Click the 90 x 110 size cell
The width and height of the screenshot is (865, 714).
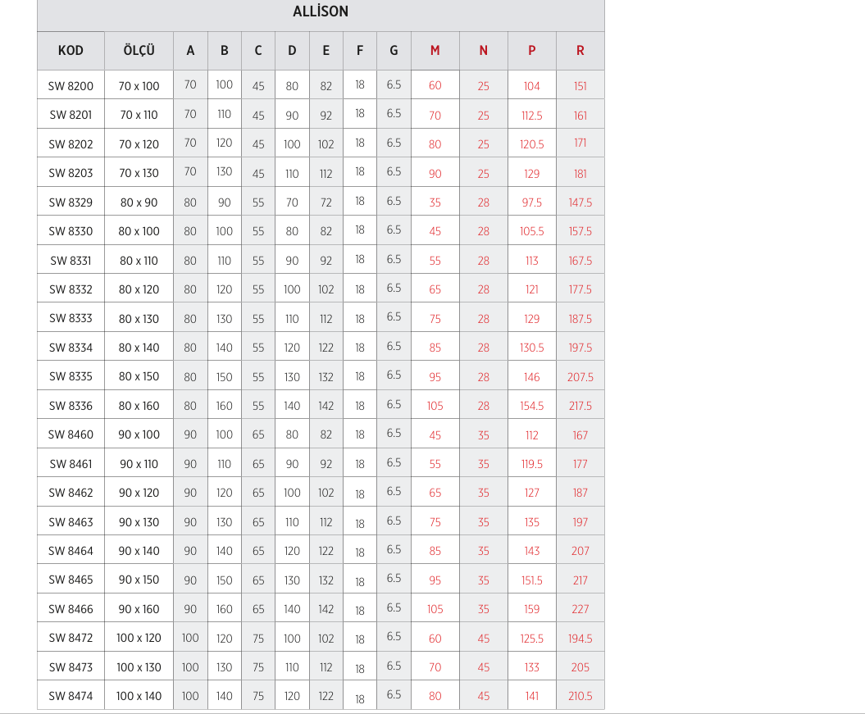point(139,464)
